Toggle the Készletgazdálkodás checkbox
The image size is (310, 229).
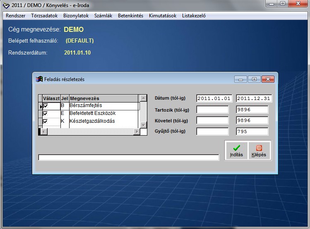(45, 122)
